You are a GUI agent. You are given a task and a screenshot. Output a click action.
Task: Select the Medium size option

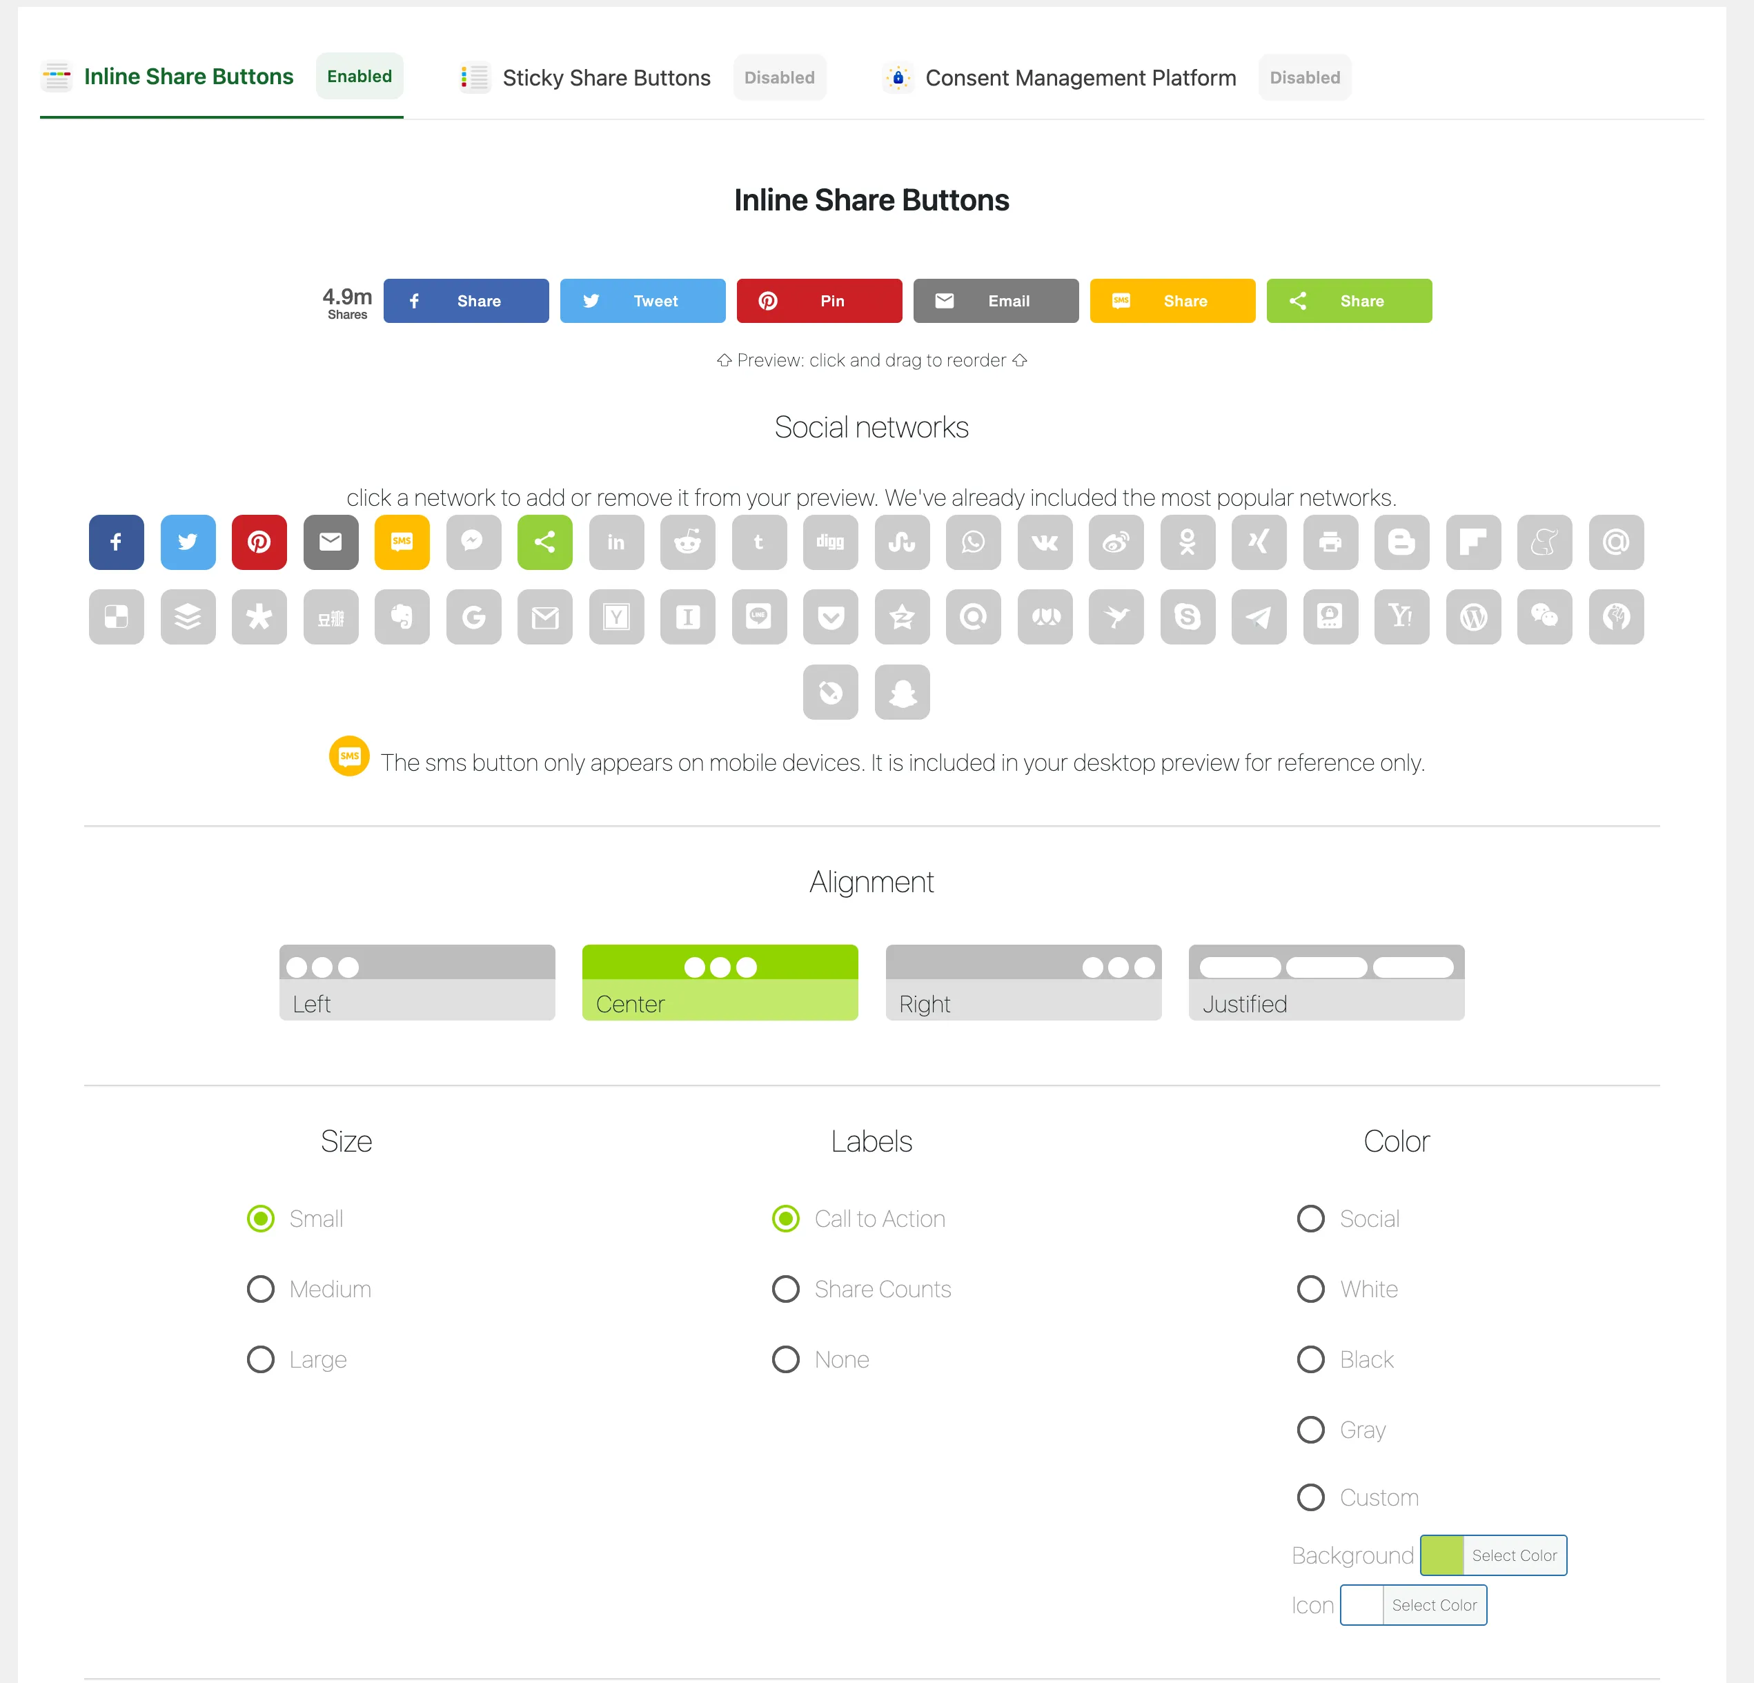click(x=260, y=1289)
